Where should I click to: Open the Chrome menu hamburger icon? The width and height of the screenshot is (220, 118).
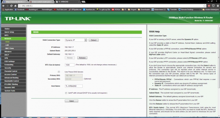click(218, 6)
